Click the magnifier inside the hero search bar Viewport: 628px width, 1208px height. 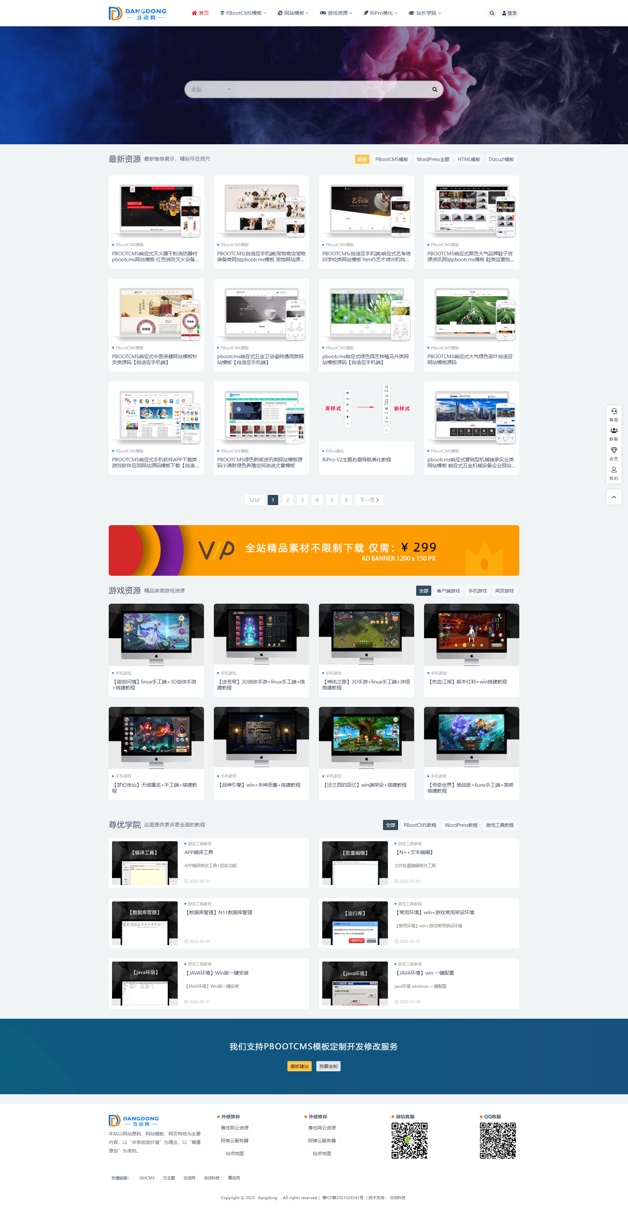coord(435,90)
